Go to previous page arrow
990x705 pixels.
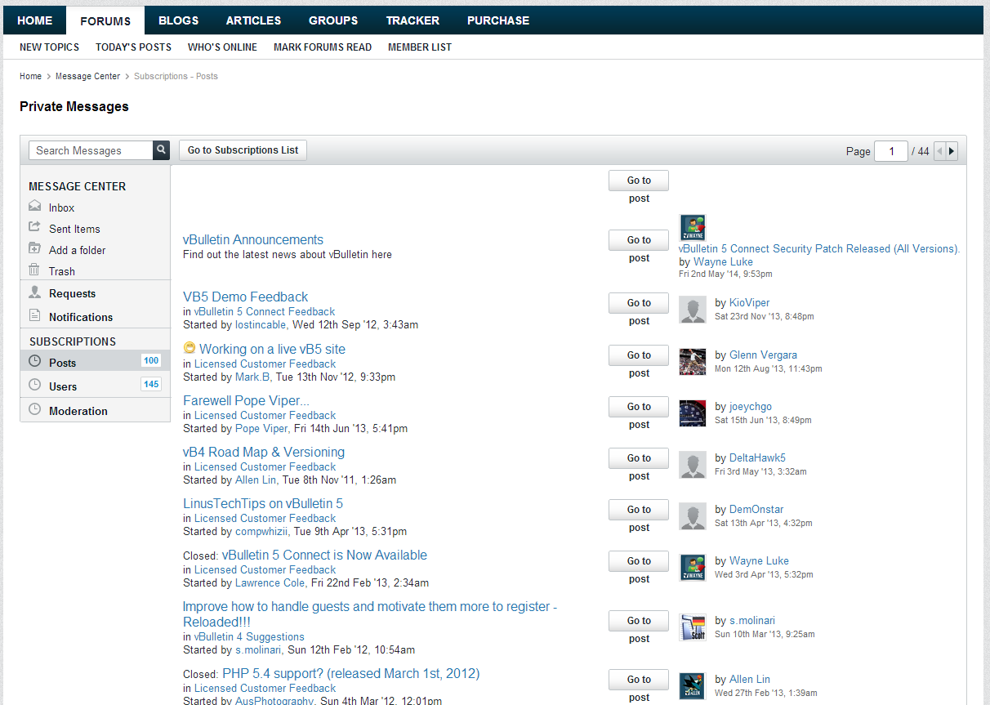939,151
